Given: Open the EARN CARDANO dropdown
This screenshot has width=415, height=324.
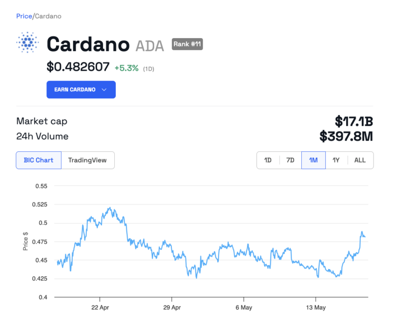Looking at the screenshot, I should pyautogui.click(x=81, y=90).
